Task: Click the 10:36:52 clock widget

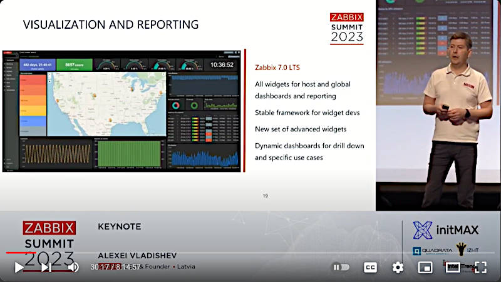Action: [222, 65]
